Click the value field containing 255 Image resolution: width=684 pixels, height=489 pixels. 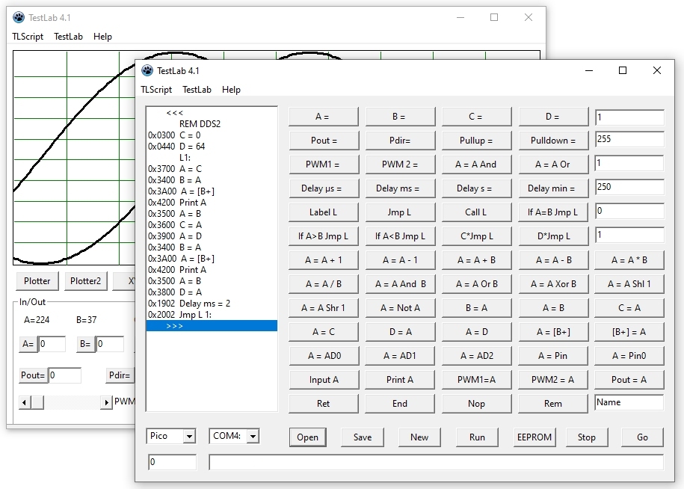(x=629, y=140)
